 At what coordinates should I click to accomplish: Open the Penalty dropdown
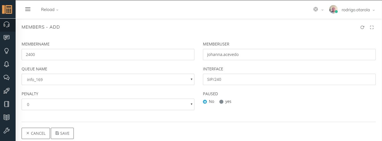pos(108,104)
